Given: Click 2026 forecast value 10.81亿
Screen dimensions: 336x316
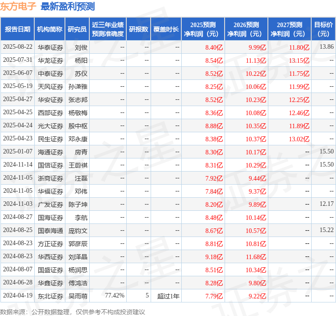Looking at the screenshot, I should pos(256,244).
